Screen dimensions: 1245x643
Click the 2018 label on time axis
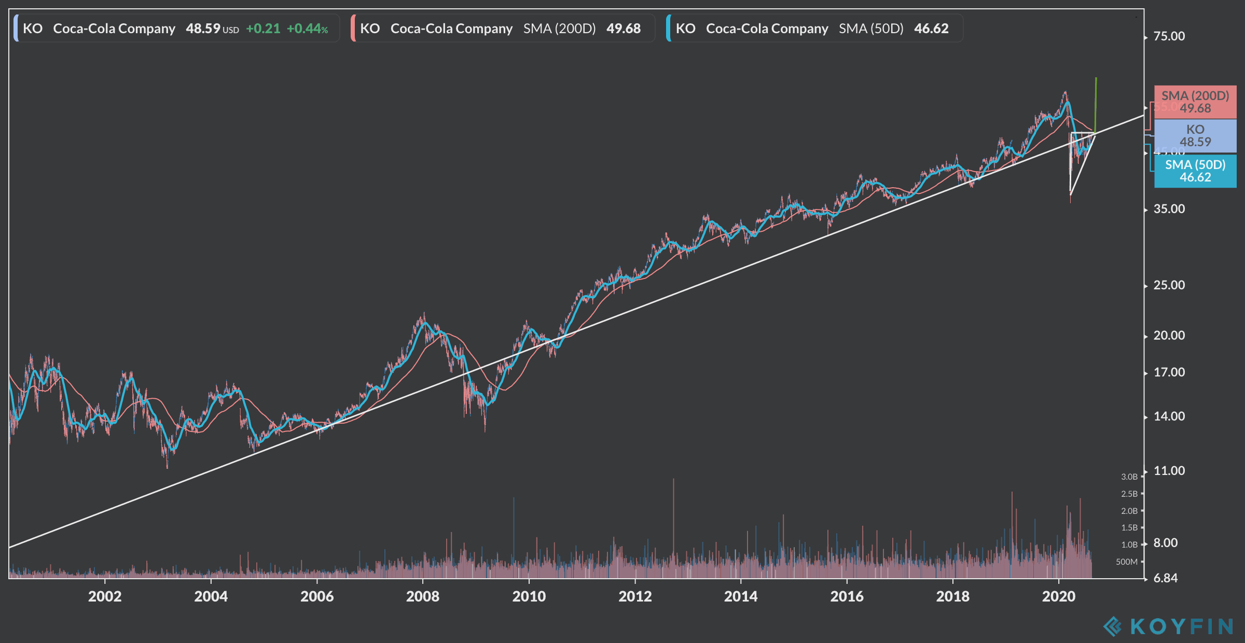[x=953, y=596]
